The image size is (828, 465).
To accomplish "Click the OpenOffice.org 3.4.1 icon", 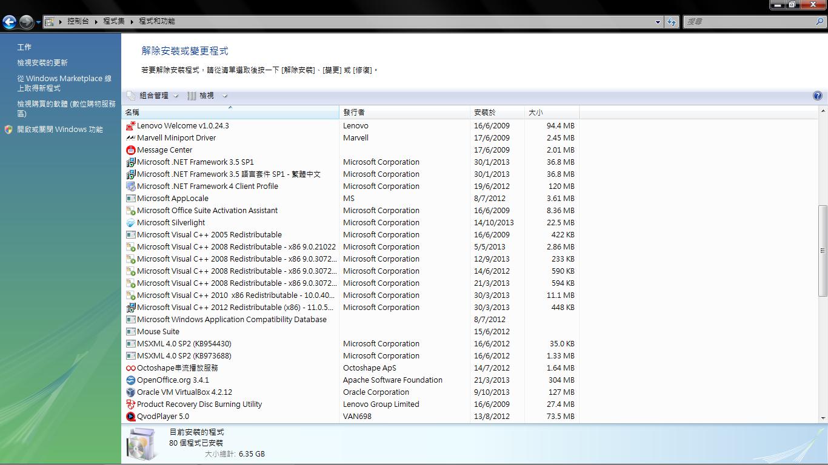I will tap(130, 380).
